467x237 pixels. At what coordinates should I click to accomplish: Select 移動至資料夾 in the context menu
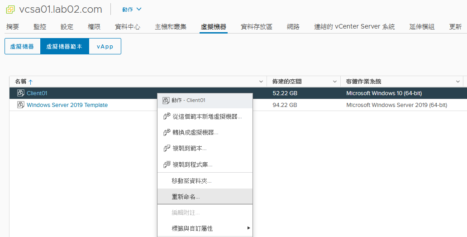[x=191, y=181]
